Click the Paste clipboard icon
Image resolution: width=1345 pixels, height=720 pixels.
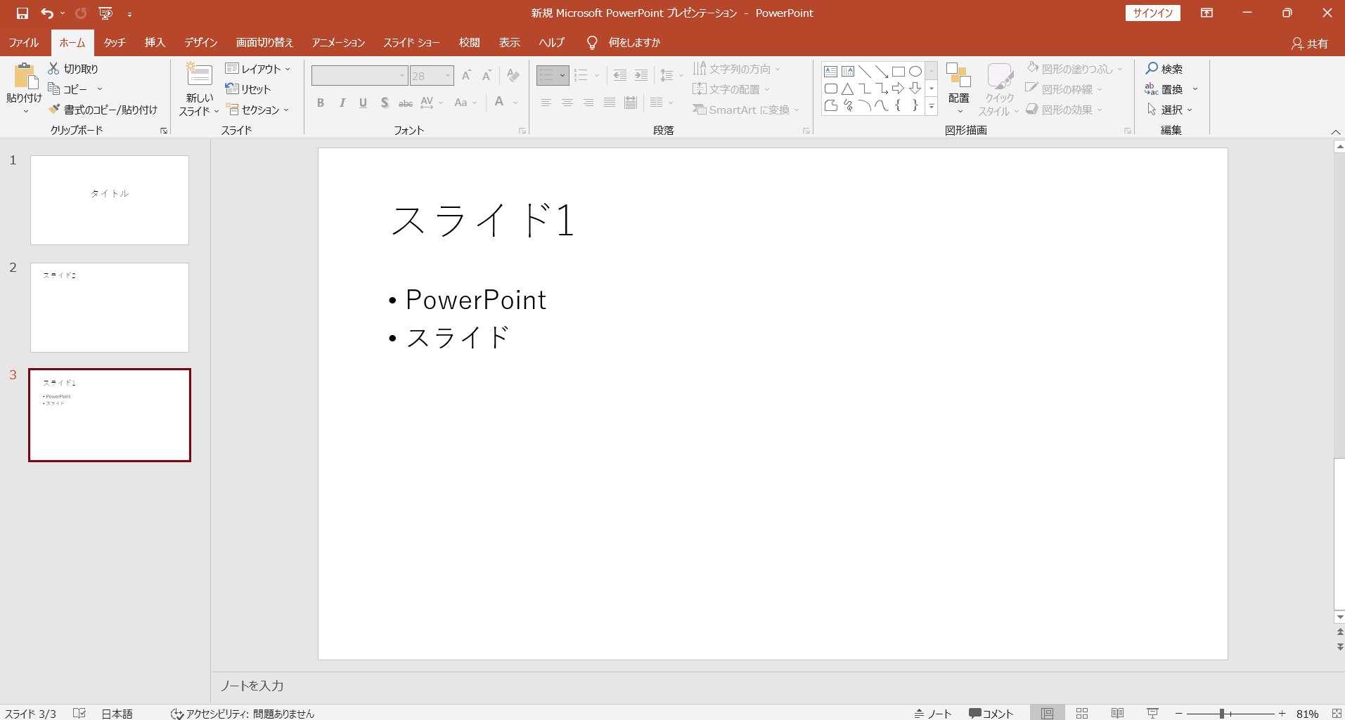pos(25,76)
